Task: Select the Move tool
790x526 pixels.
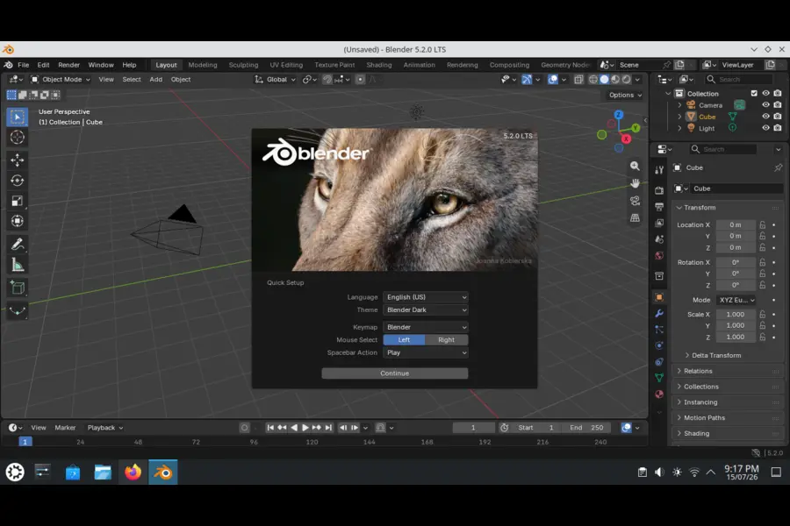Action: coord(18,160)
